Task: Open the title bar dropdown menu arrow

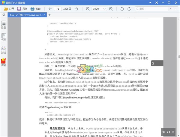Action: tap(150, 3)
